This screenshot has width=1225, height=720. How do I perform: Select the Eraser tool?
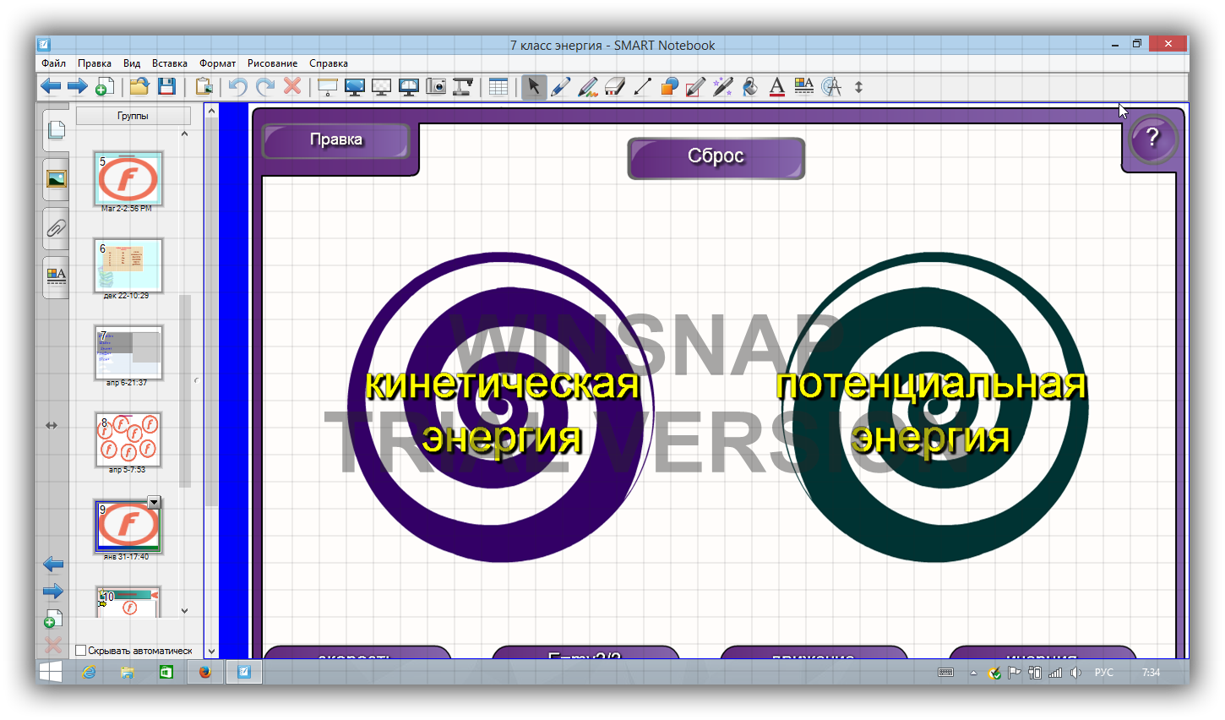pos(615,86)
